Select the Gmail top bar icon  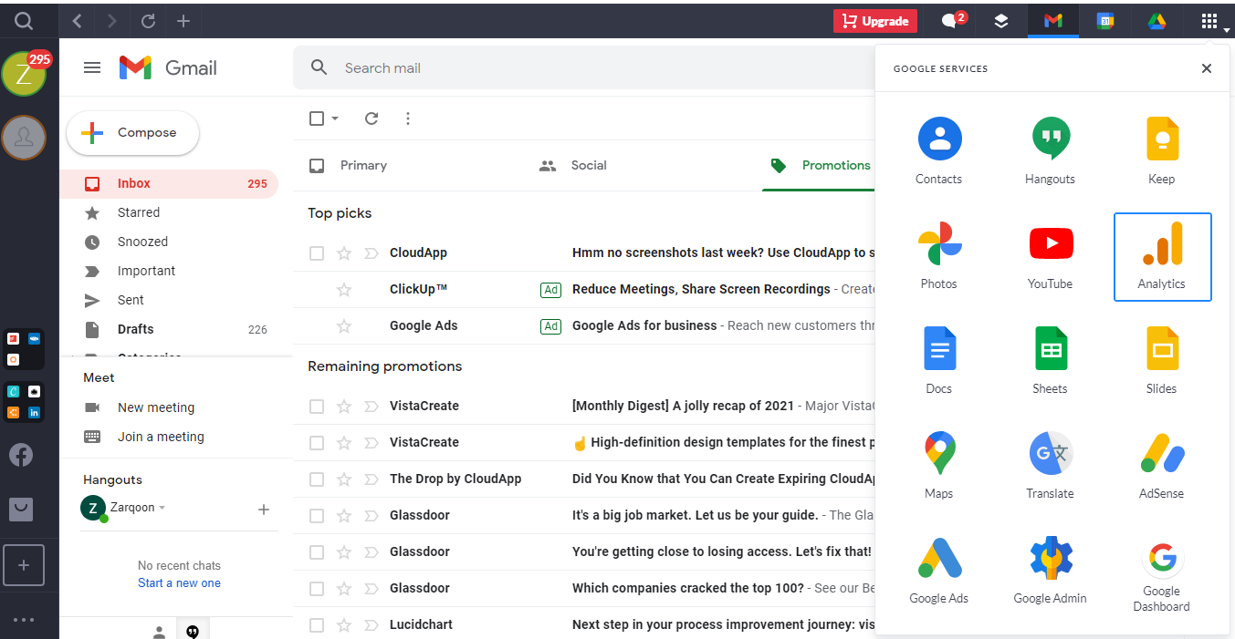coord(1053,21)
